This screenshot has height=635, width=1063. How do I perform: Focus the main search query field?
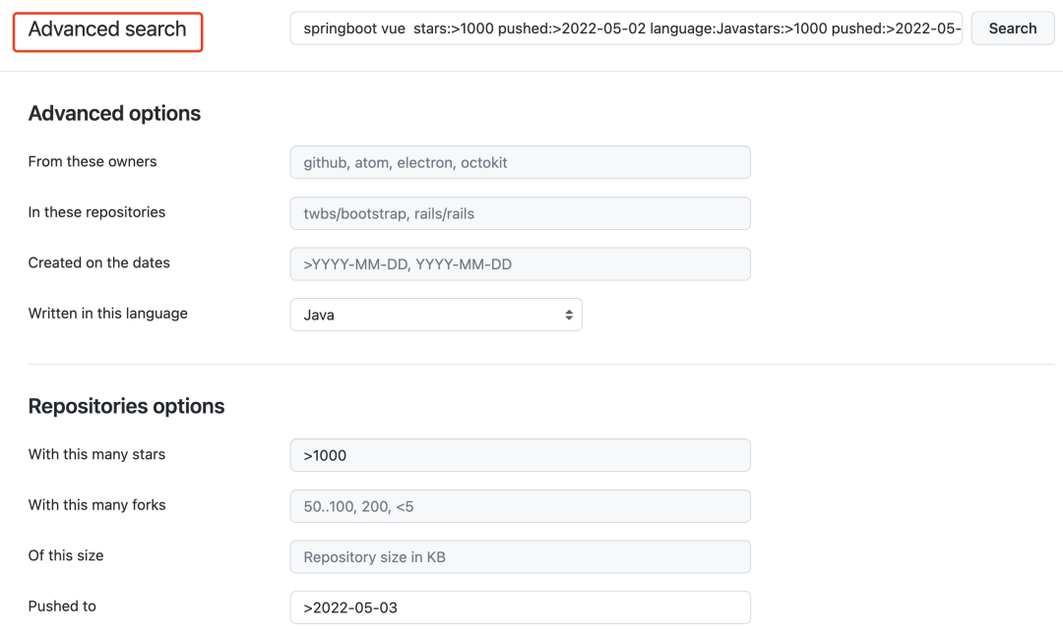[626, 29]
